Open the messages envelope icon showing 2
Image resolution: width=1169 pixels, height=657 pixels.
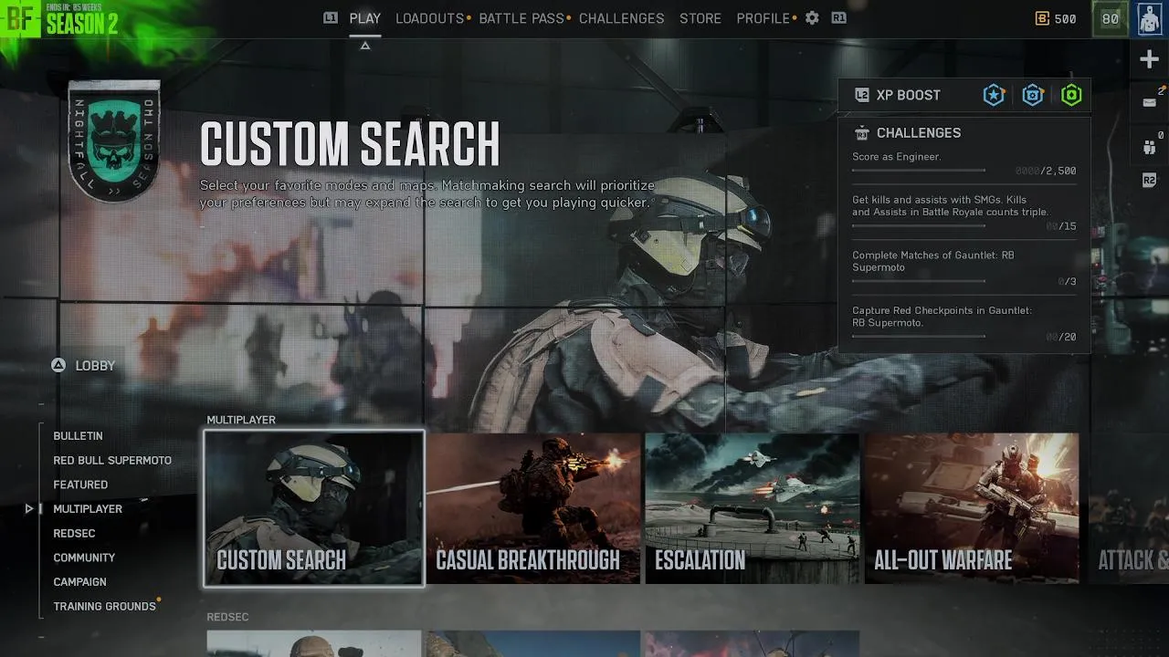click(x=1150, y=102)
